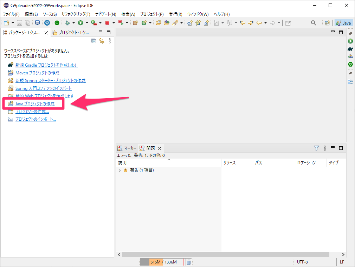The height and width of the screenshot is (267, 355).
Task: Click Last Edit Location arrow icon
Action: 243,23
